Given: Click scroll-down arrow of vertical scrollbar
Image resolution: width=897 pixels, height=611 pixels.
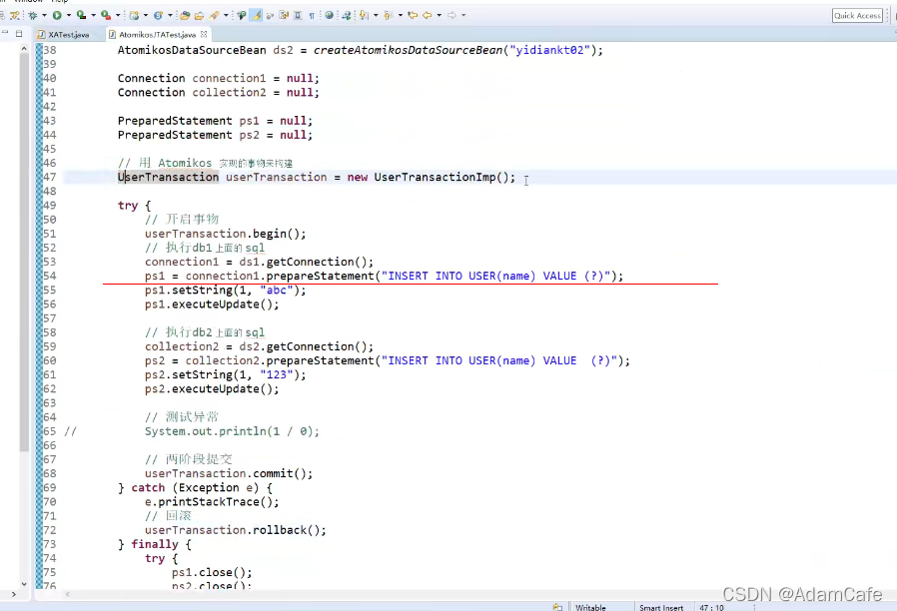Looking at the screenshot, I should [x=23, y=584].
